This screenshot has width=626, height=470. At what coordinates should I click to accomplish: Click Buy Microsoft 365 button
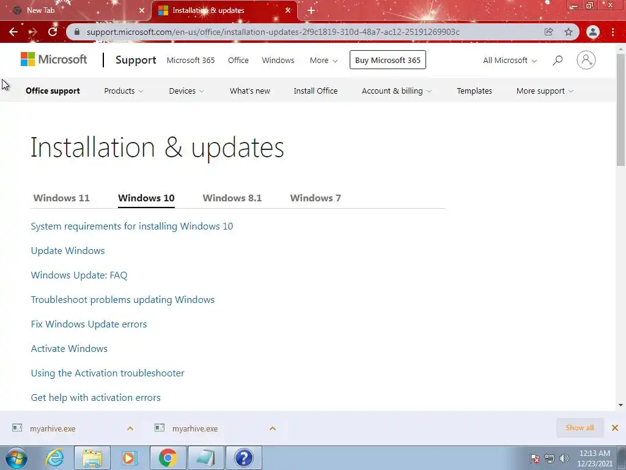(x=388, y=60)
